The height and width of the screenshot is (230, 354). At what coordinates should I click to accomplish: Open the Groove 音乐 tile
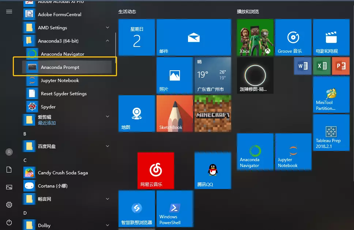click(293, 37)
